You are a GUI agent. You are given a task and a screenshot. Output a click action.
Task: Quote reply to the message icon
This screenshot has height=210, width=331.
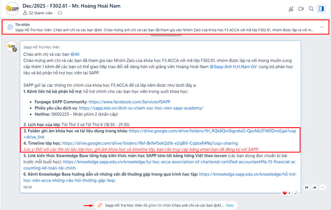click(306, 187)
